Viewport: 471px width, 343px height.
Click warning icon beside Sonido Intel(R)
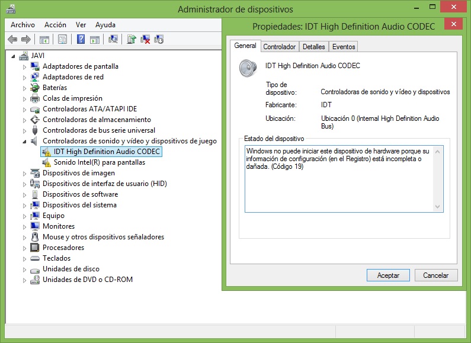tap(46, 162)
